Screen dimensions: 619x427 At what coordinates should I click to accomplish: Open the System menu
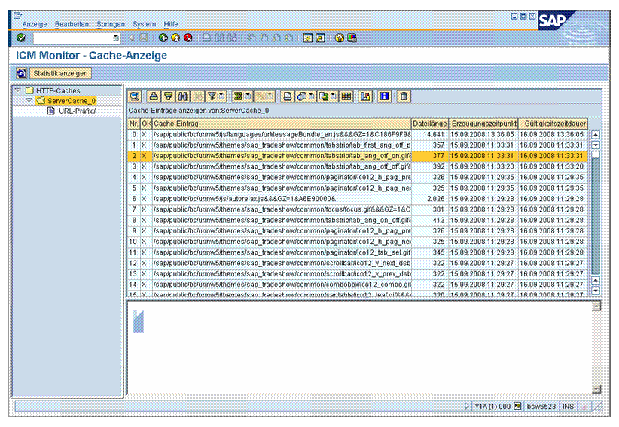pyautogui.click(x=144, y=24)
